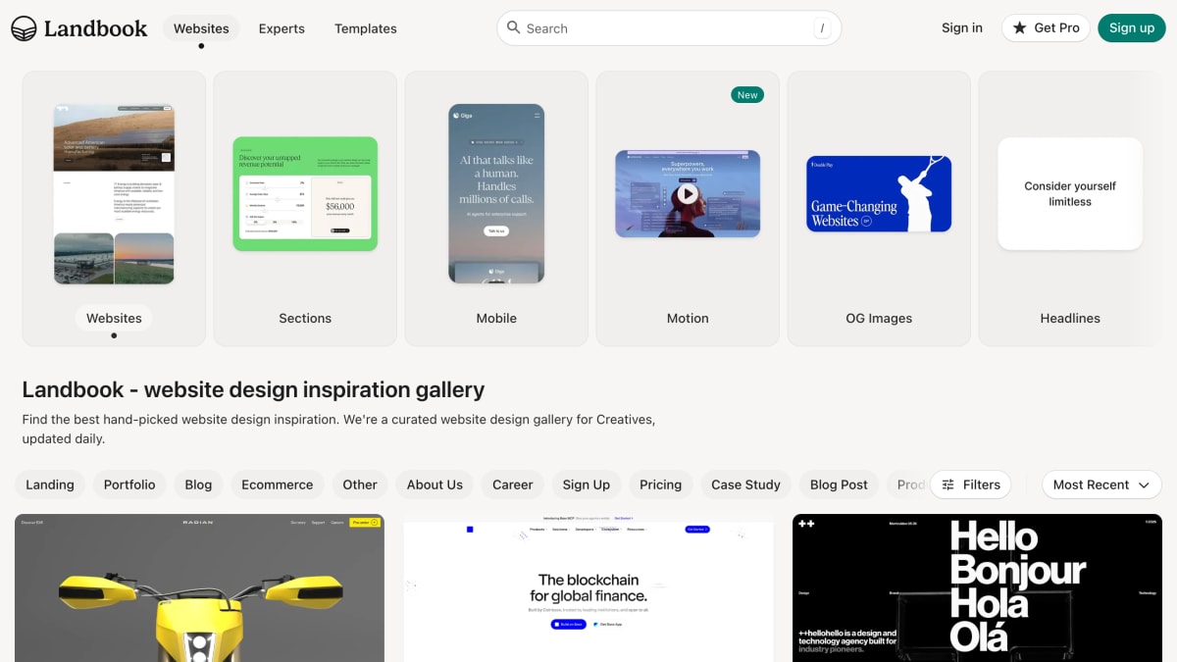
Task: Click the Landbook gallery heading text
Action: tap(253, 389)
